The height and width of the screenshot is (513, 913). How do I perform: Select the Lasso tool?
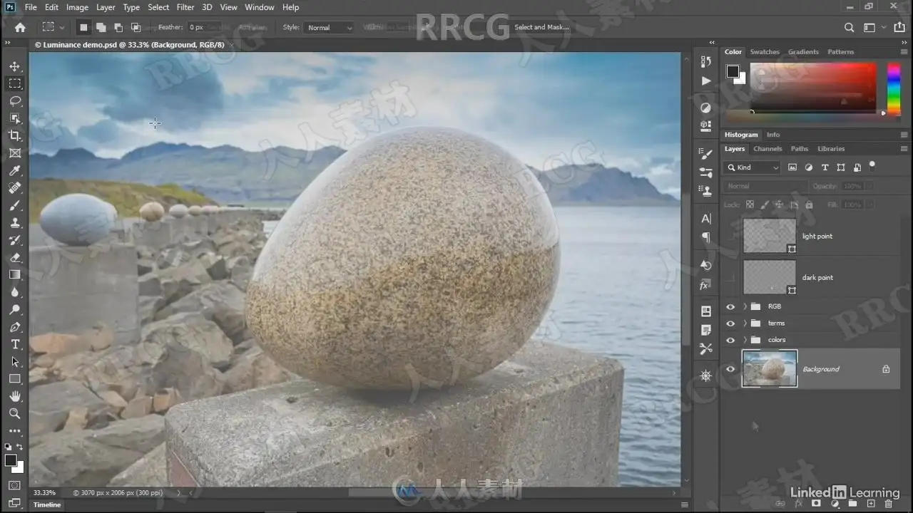[15, 100]
